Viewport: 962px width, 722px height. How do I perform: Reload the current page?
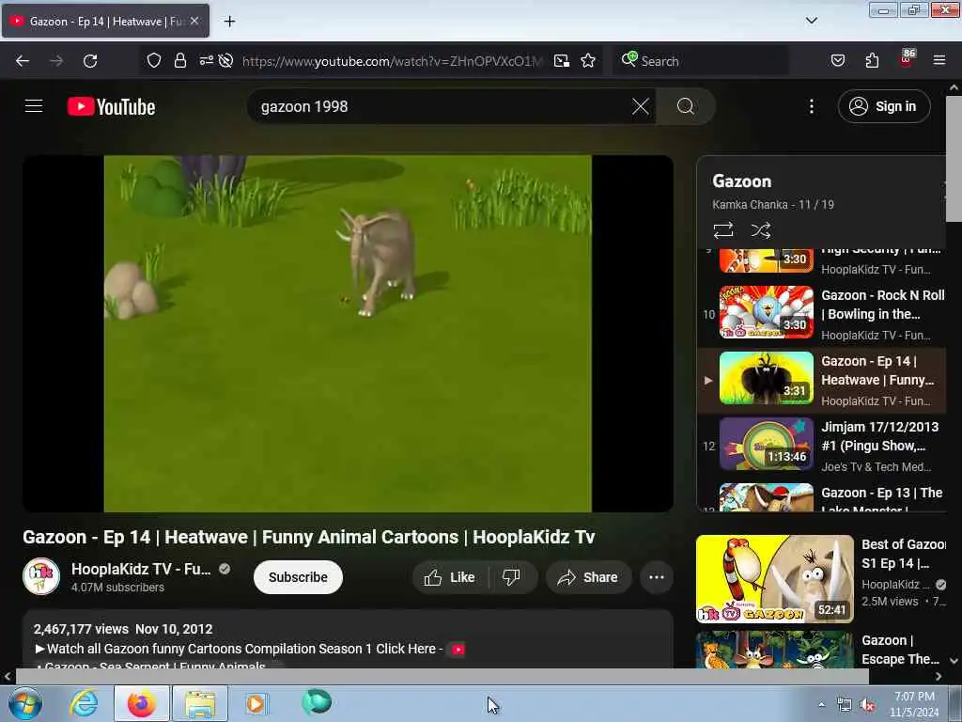pos(90,61)
